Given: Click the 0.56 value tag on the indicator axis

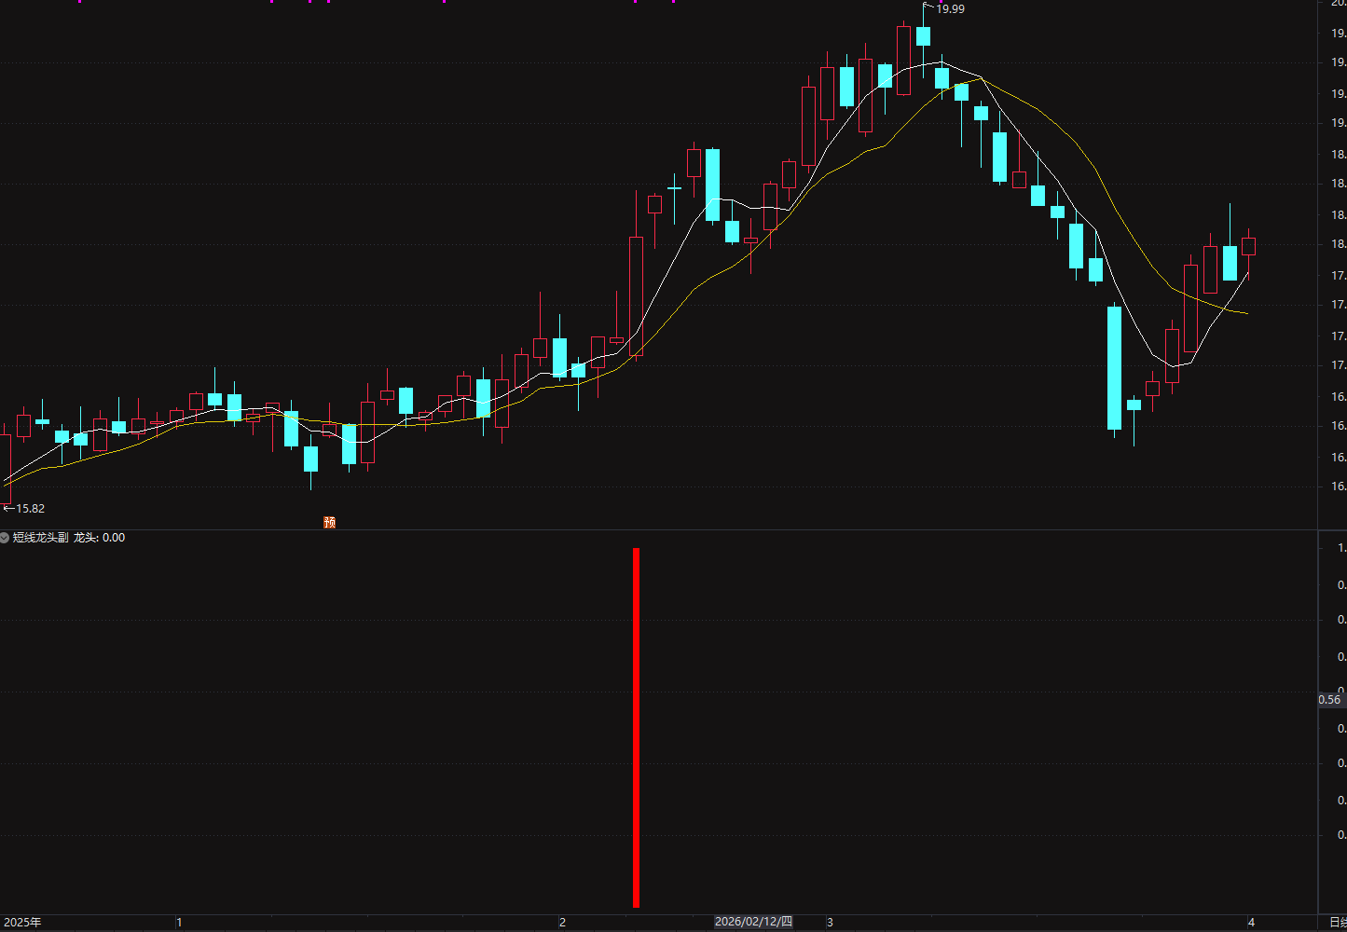Looking at the screenshot, I should pyautogui.click(x=1330, y=700).
